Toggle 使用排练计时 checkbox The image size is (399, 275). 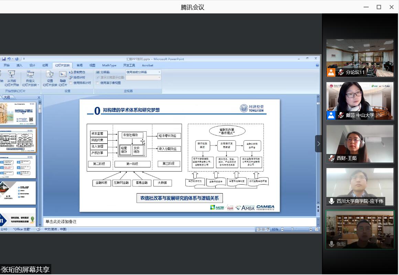tap(71, 83)
